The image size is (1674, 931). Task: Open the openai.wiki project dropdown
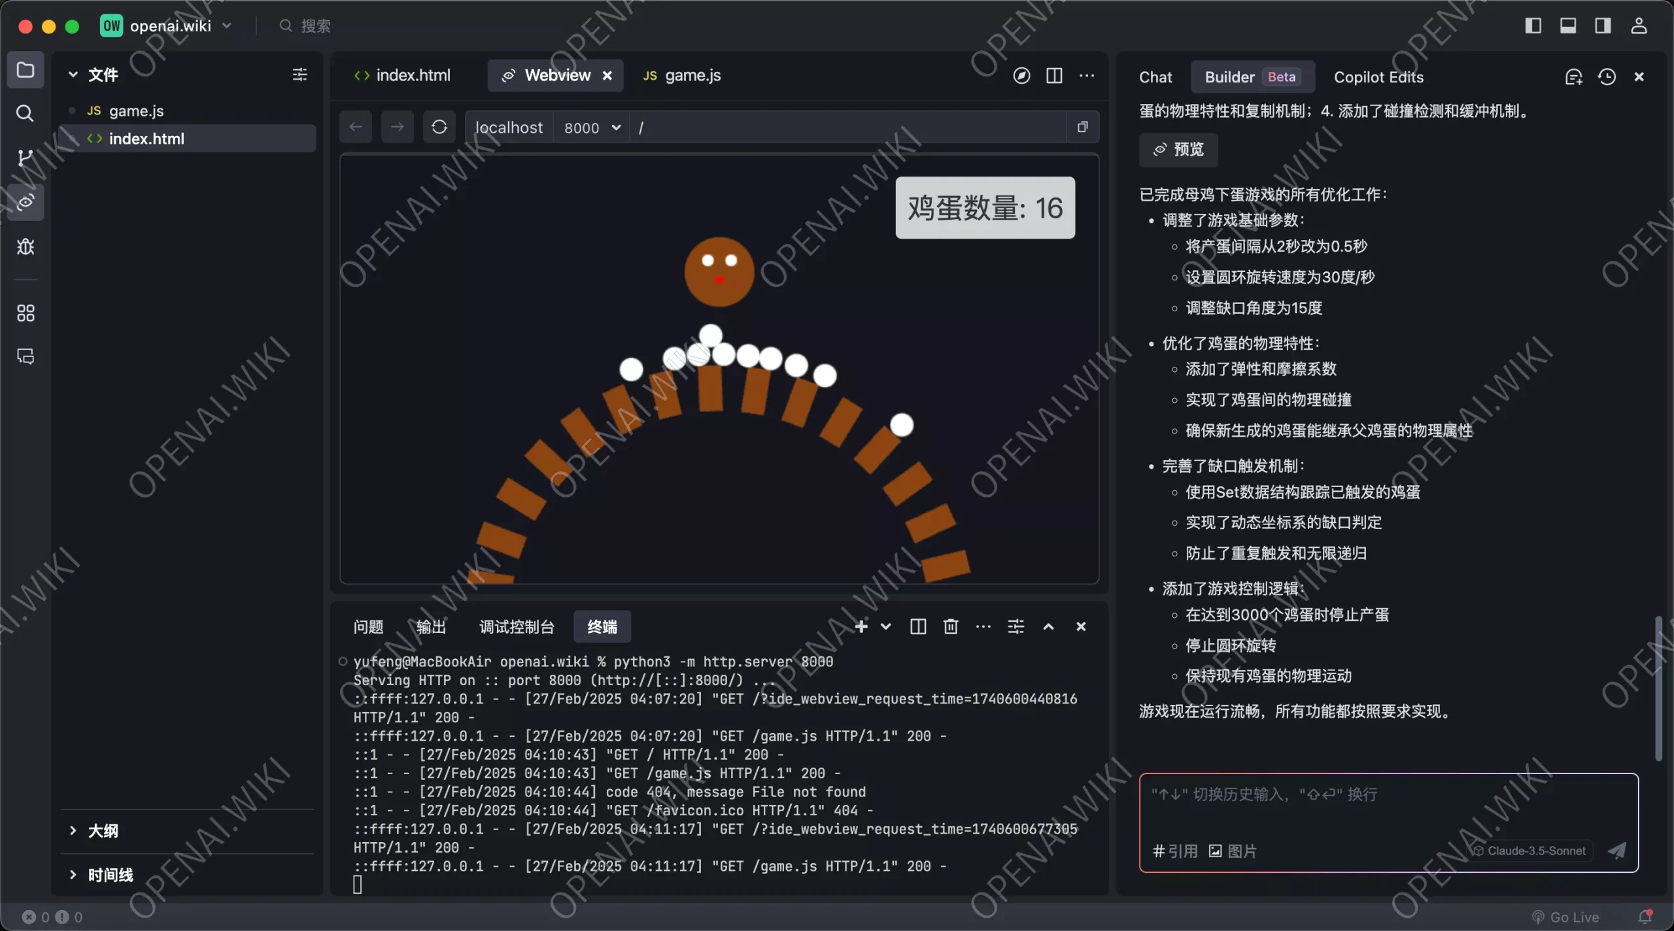167,25
